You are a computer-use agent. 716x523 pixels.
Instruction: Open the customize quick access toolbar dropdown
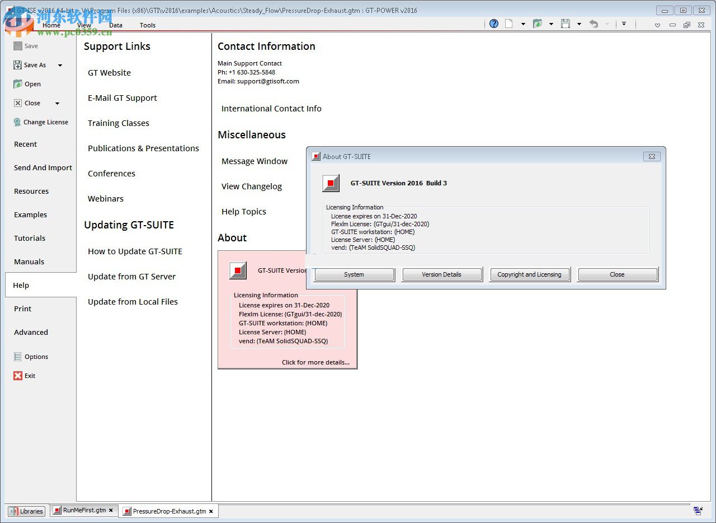tap(624, 24)
